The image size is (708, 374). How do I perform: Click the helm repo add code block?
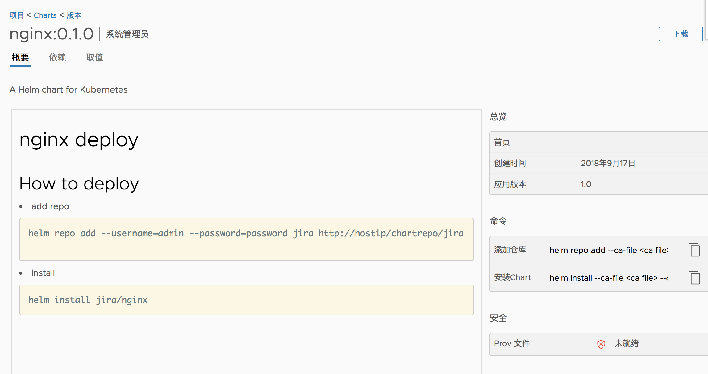[246, 239]
